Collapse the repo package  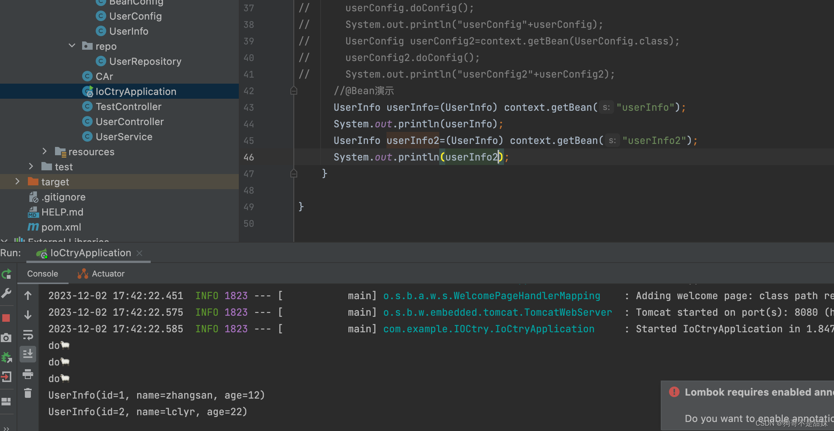coord(72,46)
